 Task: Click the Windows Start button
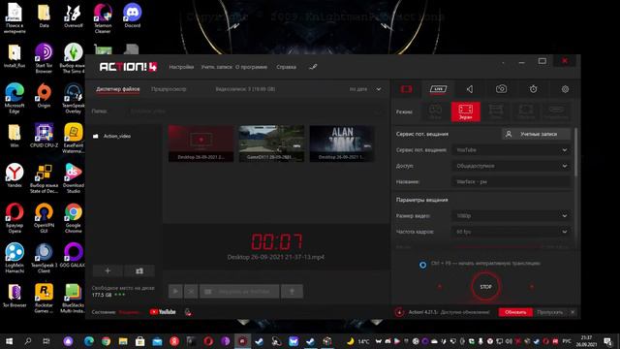(x=9, y=341)
